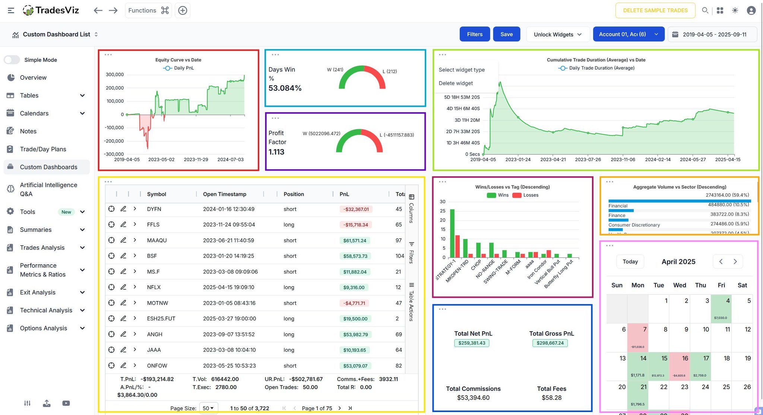Open the Page Size 50 dropdown
The width and height of the screenshot is (763, 415).
(208, 408)
